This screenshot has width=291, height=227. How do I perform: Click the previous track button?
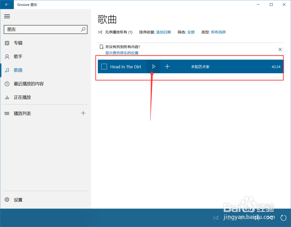[x=216, y=218]
